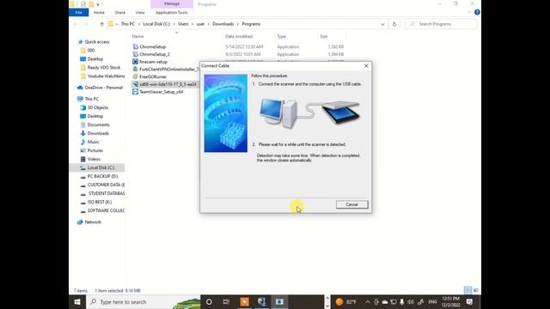Sort by Type column header
Viewport: 550px width, 309px height.
pos(282,36)
